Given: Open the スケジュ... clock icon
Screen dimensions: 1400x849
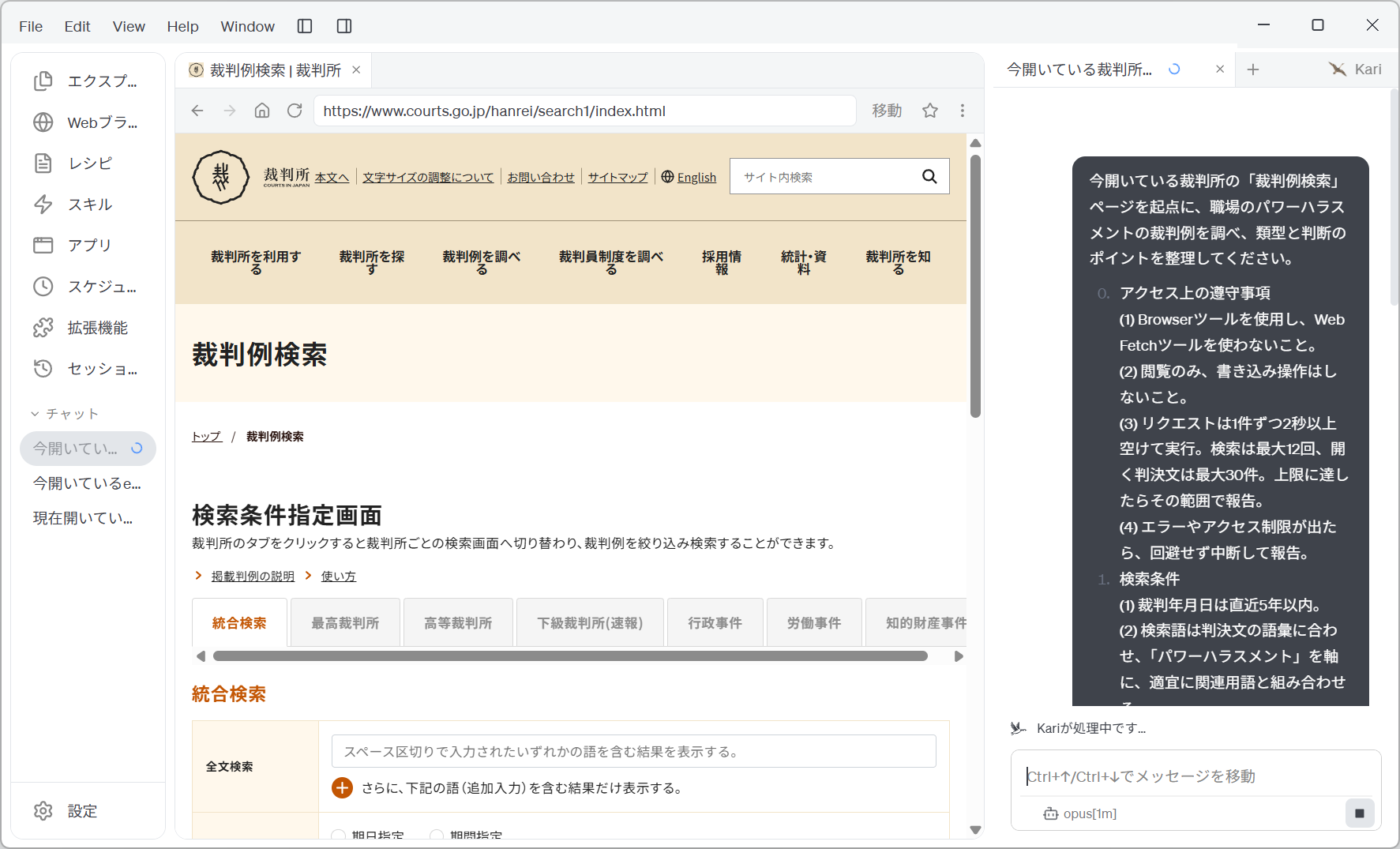Looking at the screenshot, I should [43, 287].
